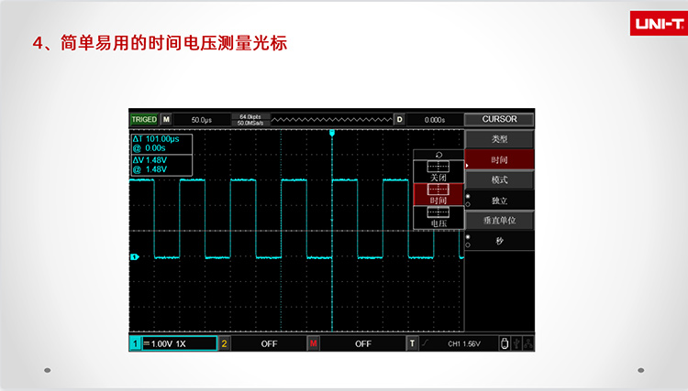The width and height of the screenshot is (688, 391).
Task: Click the trigger T icon
Action: [412, 343]
